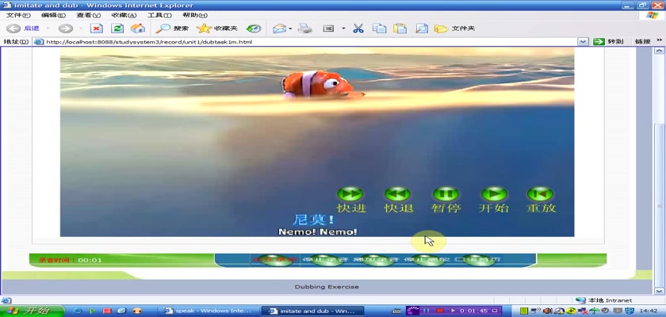Click the IE forward arrow button
The width and height of the screenshot is (666, 317).
tap(65, 29)
